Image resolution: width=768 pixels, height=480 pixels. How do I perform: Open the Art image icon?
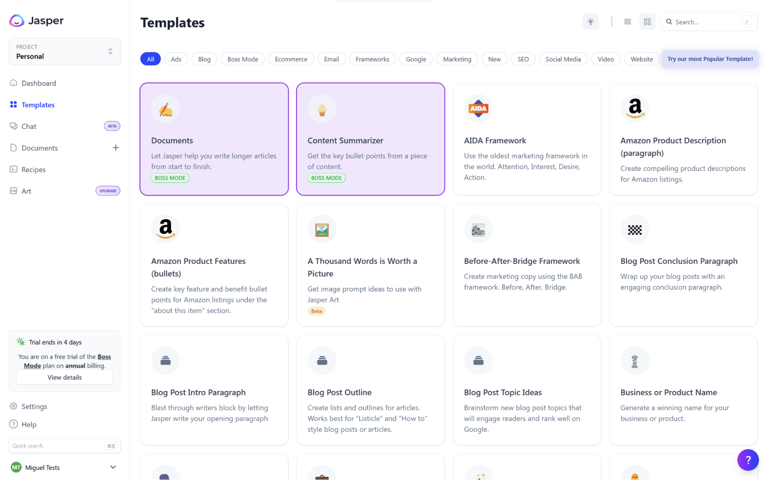tap(13, 191)
